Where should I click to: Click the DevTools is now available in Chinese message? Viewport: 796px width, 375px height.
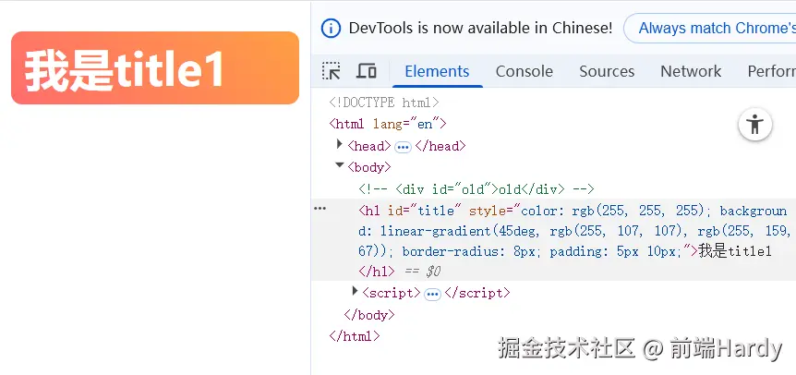(x=480, y=28)
